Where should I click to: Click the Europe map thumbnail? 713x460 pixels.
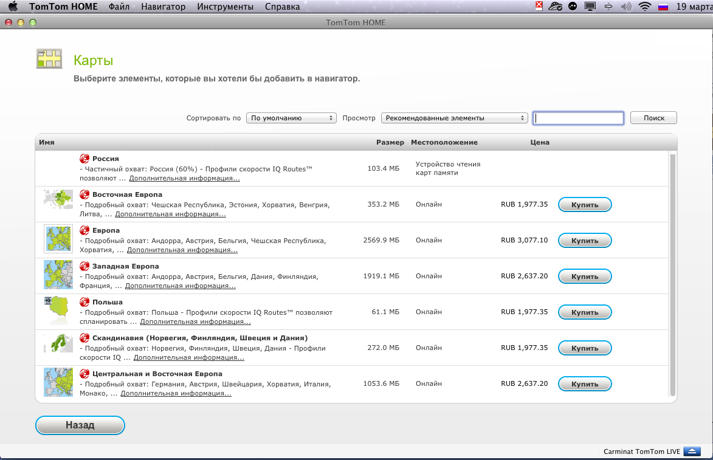58,239
